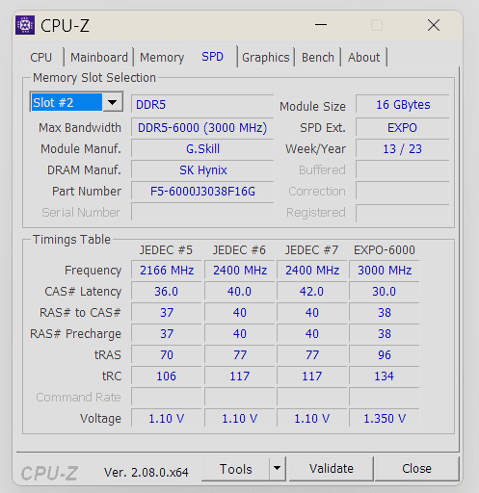Click the RAS# to CAS# row label
This screenshot has width=479, height=493.
80,313
